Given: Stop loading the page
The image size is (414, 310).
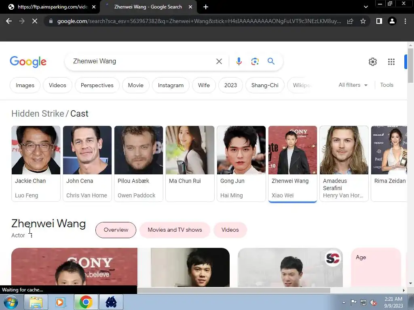Looking at the screenshot, I should tap(35, 21).
